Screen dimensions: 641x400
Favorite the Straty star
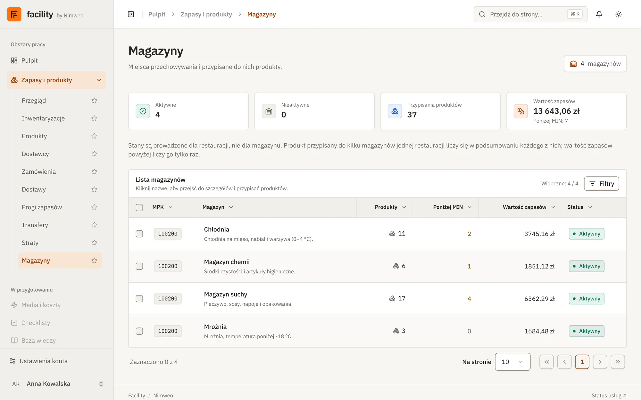[94, 243]
